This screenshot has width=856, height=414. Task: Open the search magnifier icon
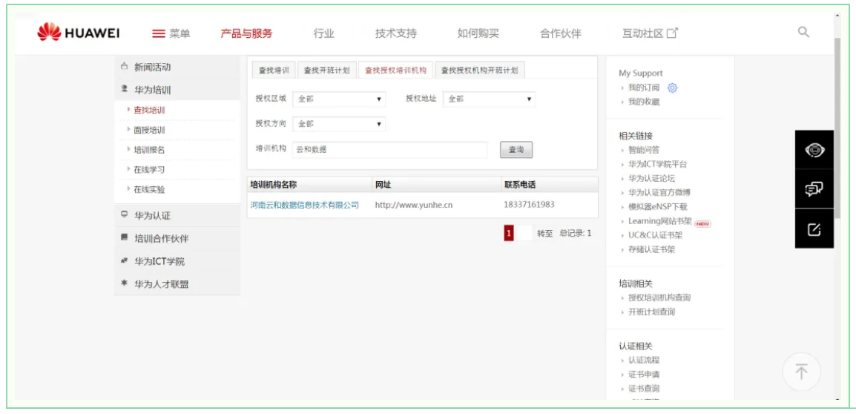coord(803,32)
